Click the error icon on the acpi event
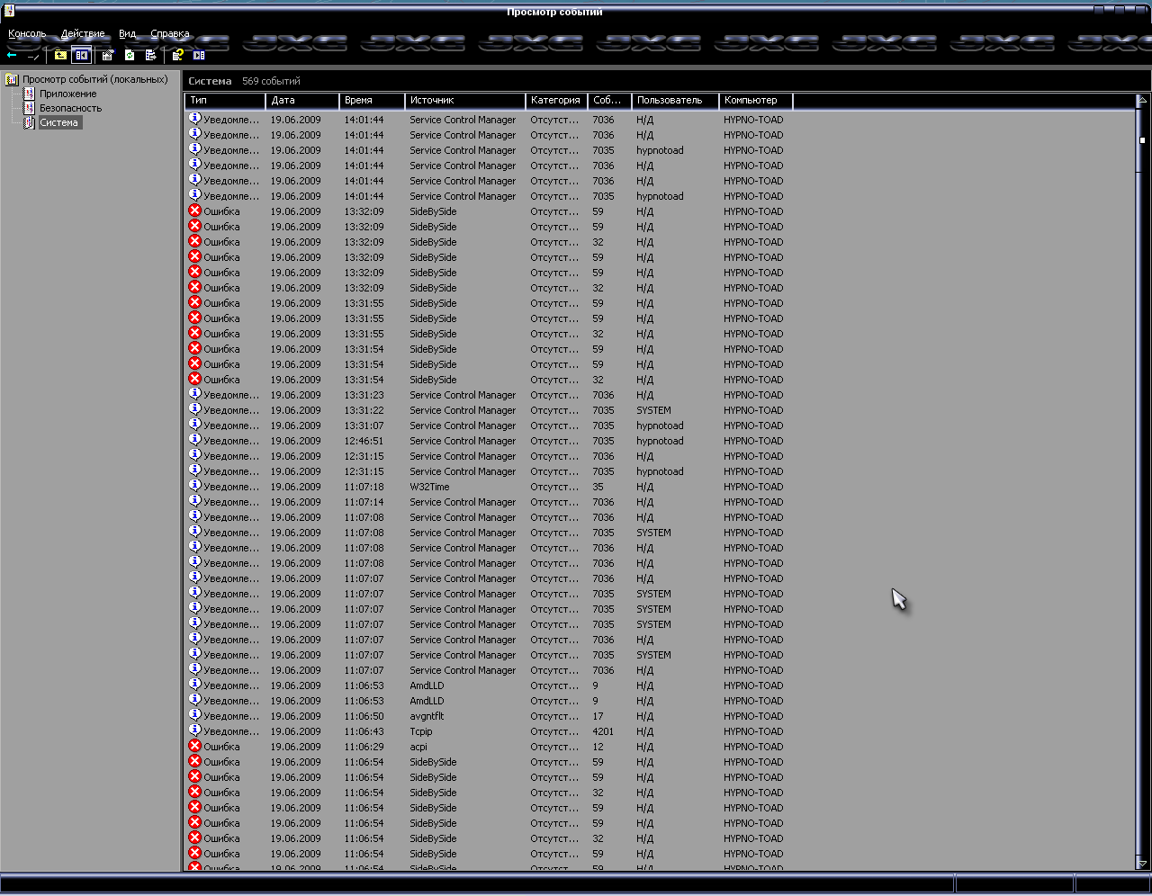 click(194, 746)
